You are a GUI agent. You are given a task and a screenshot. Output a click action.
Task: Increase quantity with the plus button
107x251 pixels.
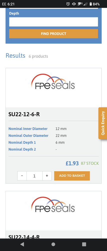click(x=47, y=176)
